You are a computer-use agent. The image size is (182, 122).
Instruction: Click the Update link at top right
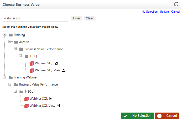pyautogui.click(x=164, y=12)
